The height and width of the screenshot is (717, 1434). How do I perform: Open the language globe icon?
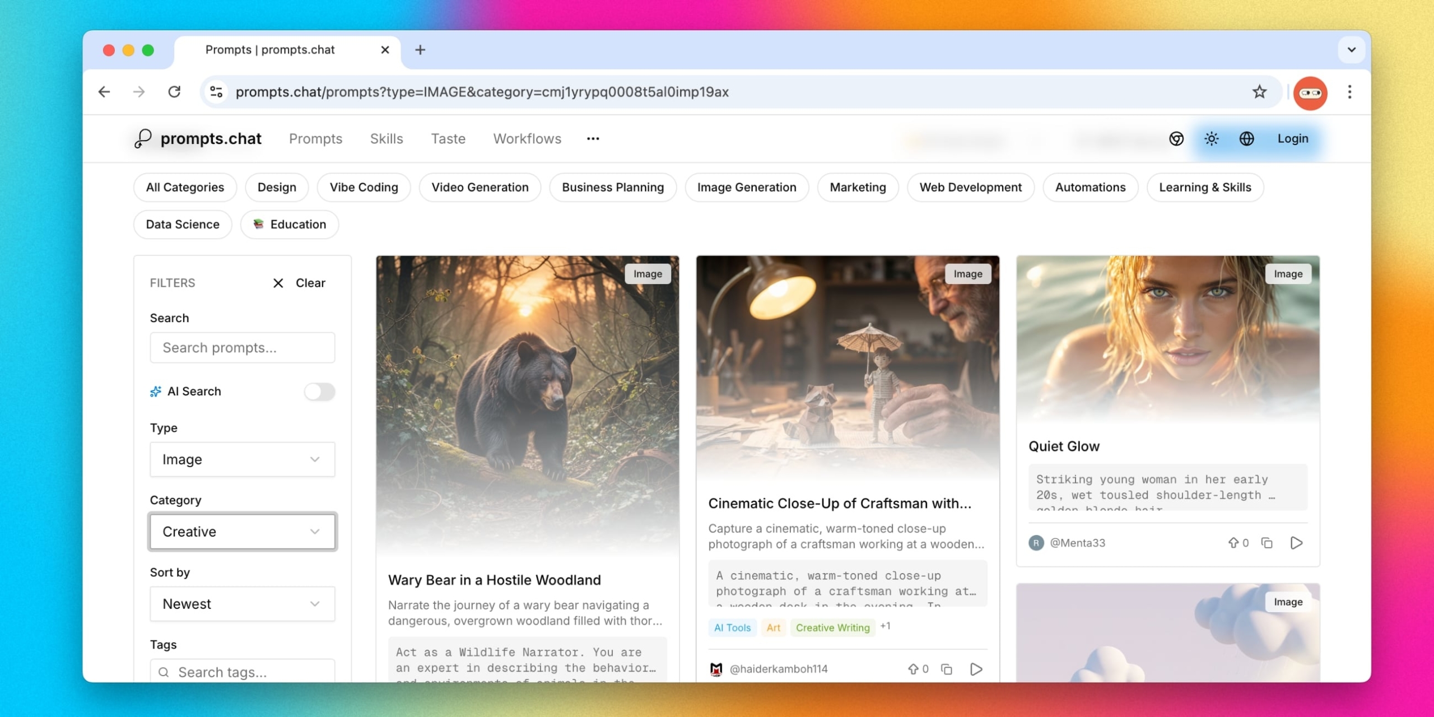pos(1246,138)
